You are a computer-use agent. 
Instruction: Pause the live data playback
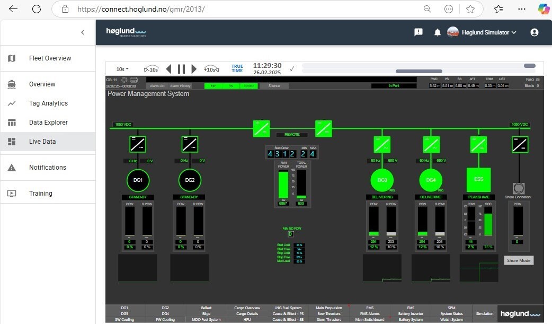(181, 69)
